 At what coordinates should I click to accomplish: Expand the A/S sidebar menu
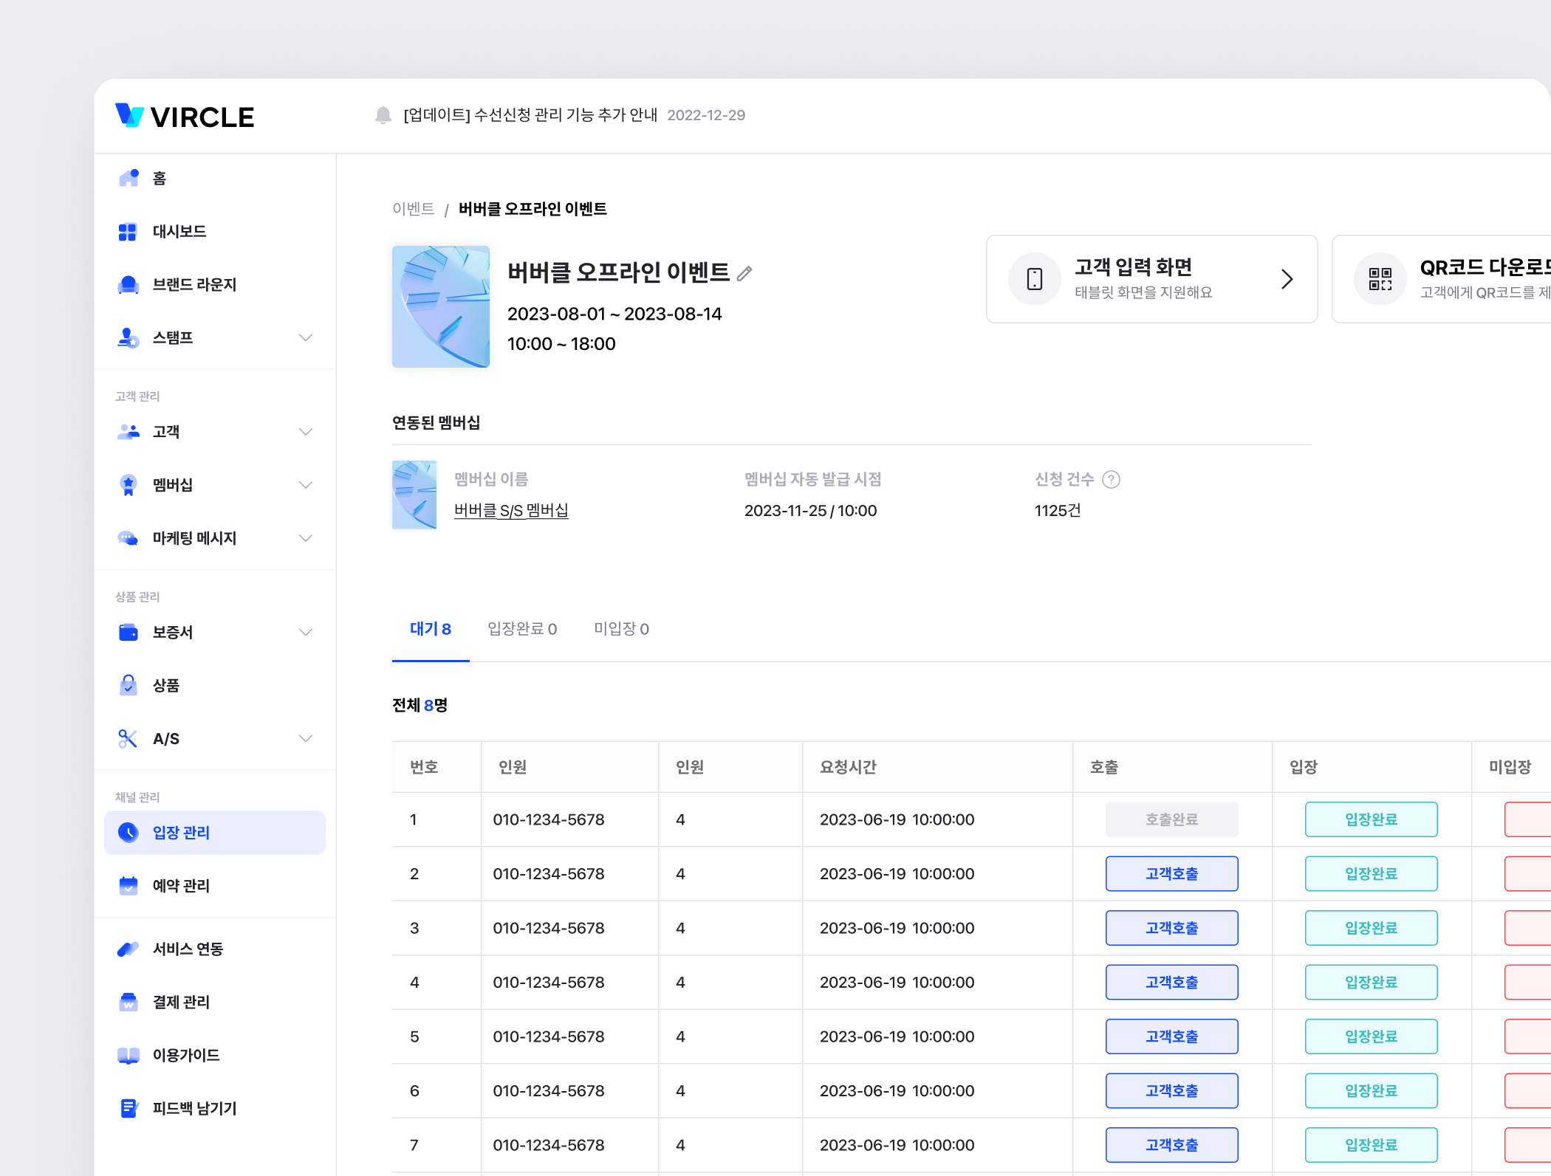(306, 739)
